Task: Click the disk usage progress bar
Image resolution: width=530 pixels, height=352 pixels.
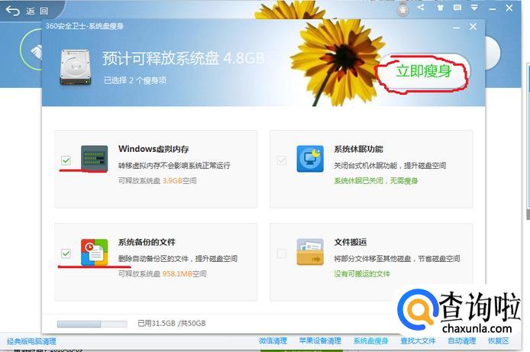Action: click(92, 324)
